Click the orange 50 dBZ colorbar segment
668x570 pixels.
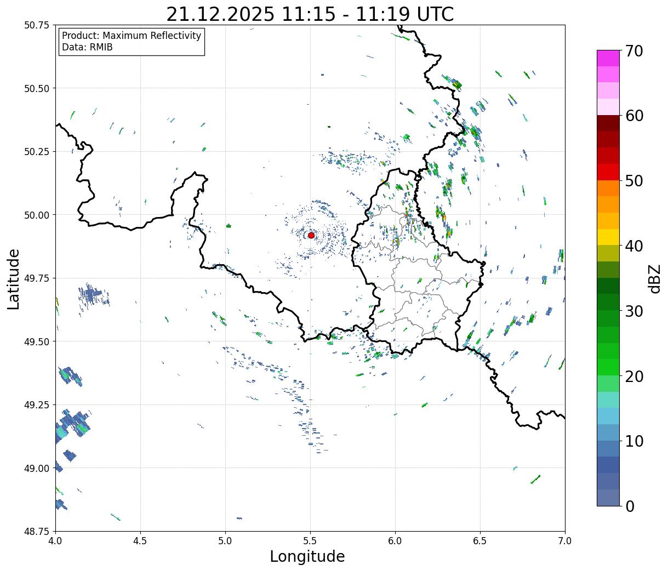pyautogui.click(x=608, y=188)
